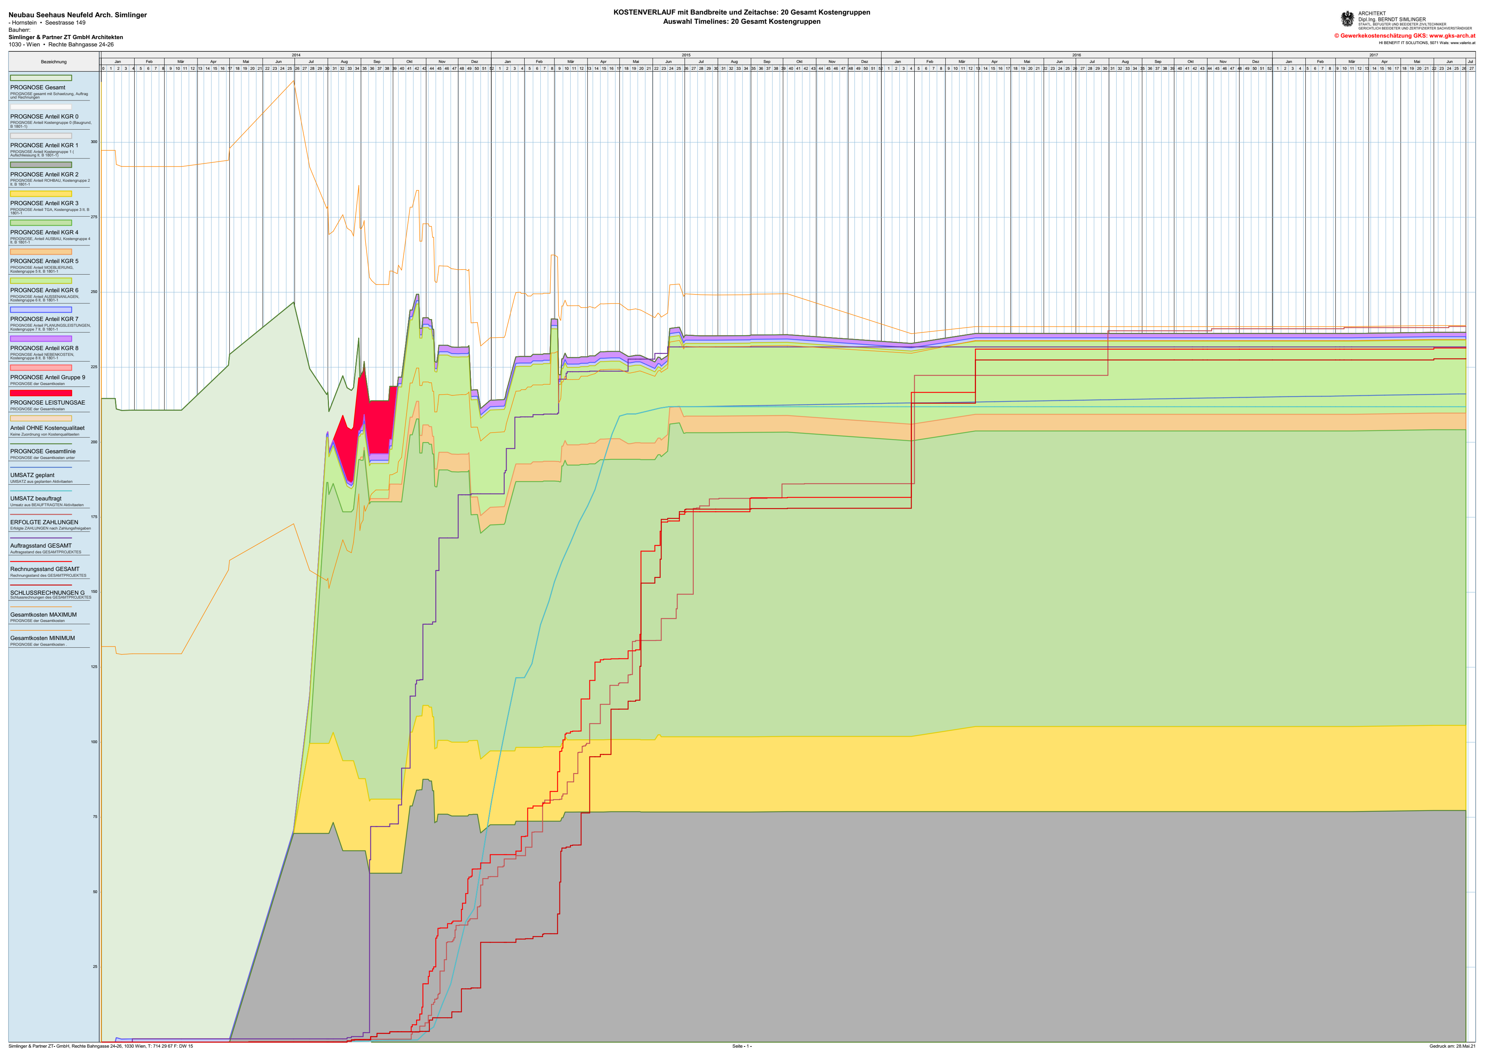Click the Seite 1 page footer
The image size is (1486, 1053).
pos(742,1046)
